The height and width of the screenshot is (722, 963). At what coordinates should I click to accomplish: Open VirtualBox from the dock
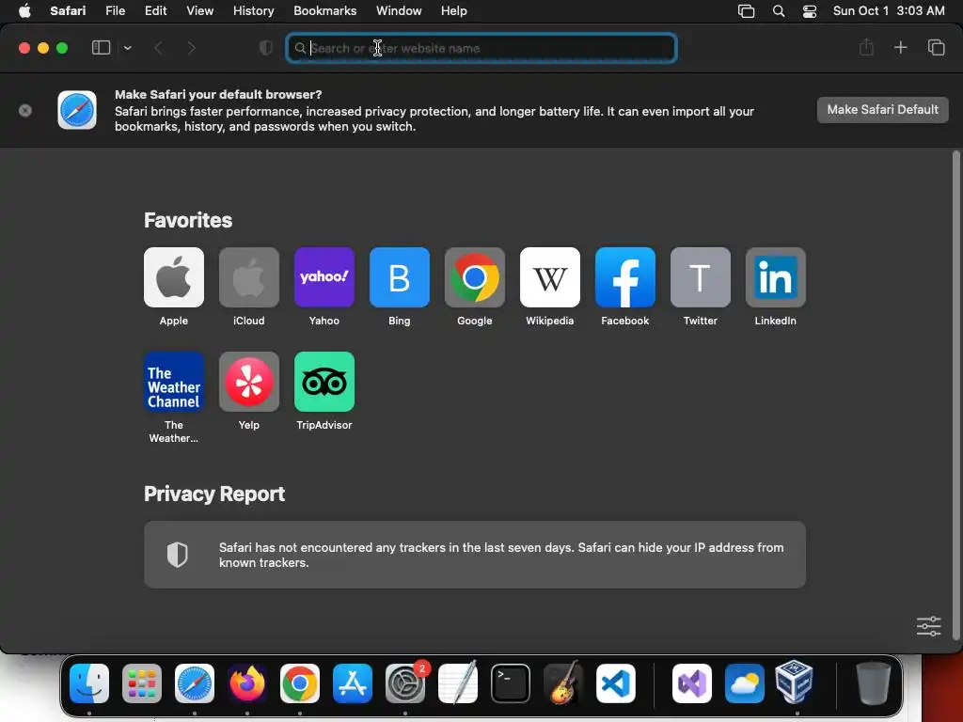(795, 682)
